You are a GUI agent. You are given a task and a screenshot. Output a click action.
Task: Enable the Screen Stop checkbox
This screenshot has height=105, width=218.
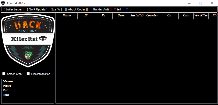[4, 74]
